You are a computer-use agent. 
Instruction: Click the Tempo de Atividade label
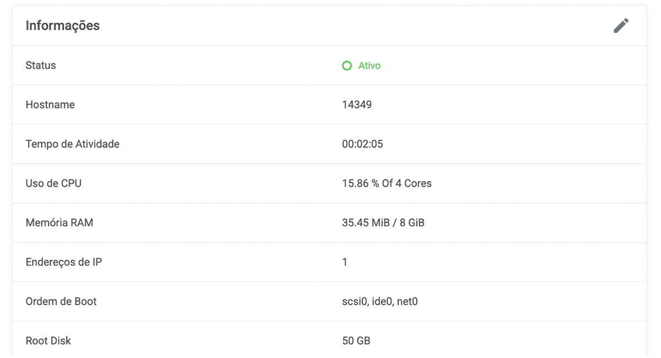tap(73, 144)
